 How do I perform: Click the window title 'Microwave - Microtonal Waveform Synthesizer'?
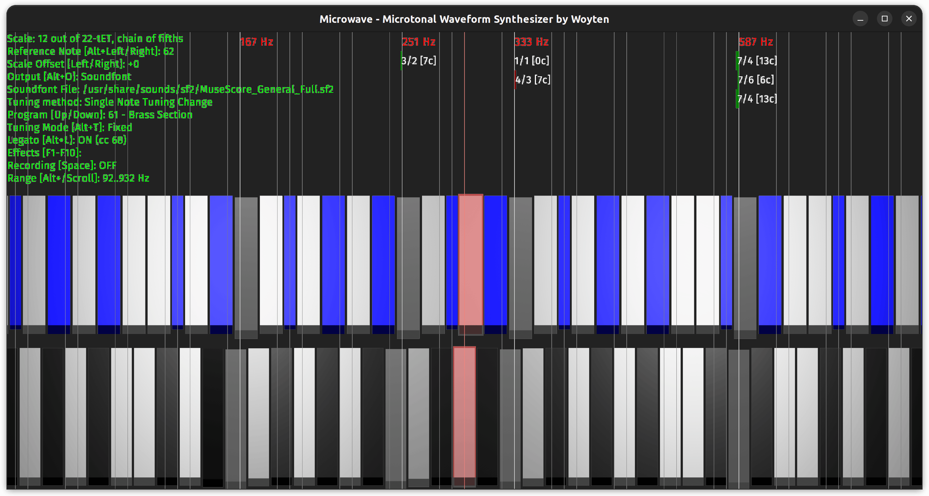[464, 19]
